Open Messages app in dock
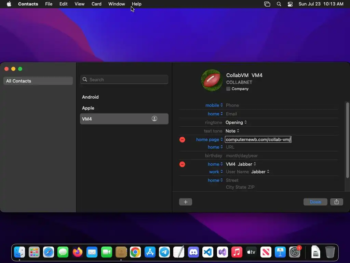Image resolution: width=350 pixels, height=263 pixels. point(63,252)
